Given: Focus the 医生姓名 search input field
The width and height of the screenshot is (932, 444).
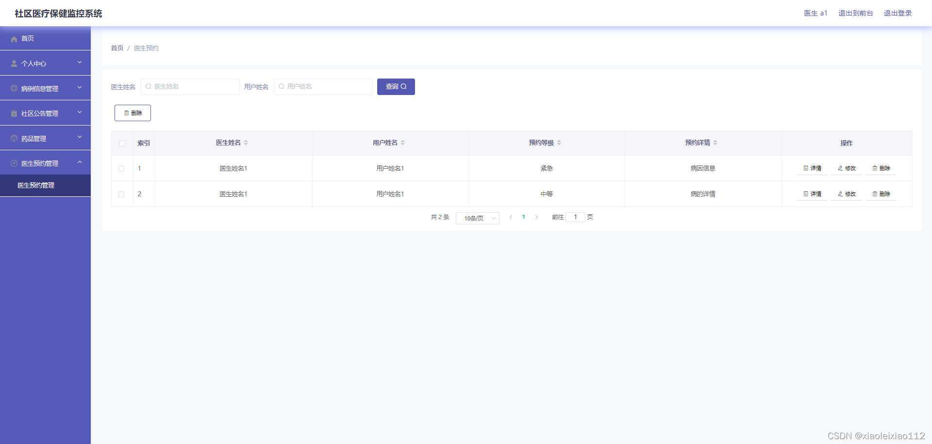Looking at the screenshot, I should 190,87.
